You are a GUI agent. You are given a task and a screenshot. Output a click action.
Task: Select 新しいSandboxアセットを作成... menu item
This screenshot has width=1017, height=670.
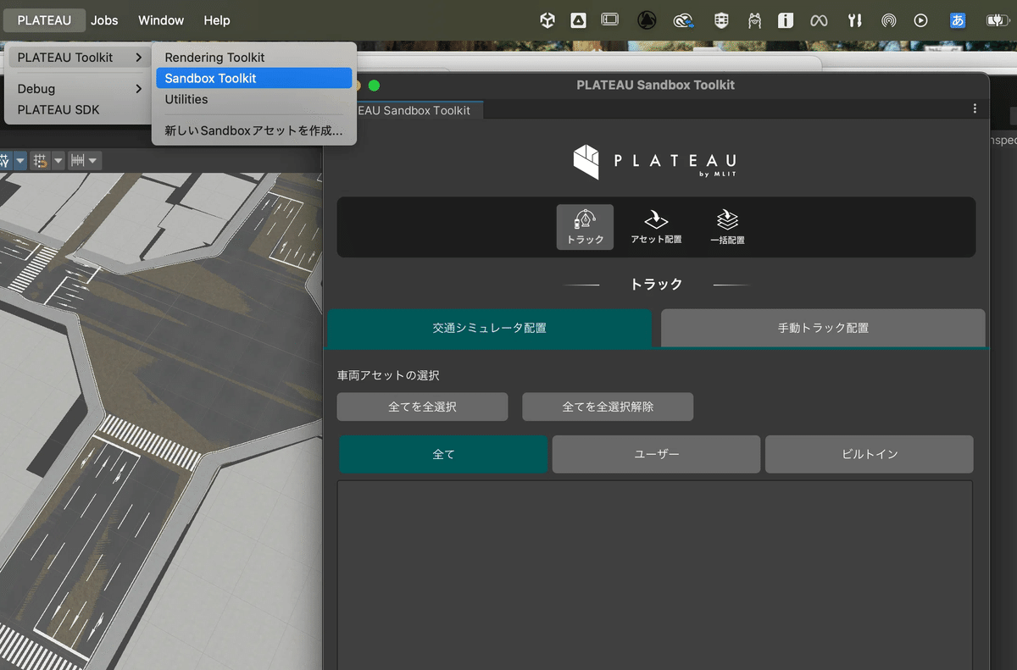[x=254, y=130]
